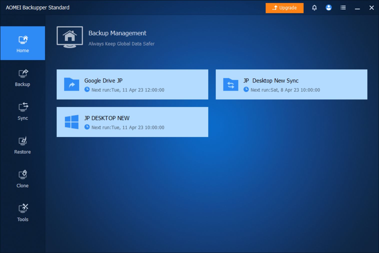Viewport: 379px width, 253px height.
Task: Close the AOMEI Backupper window
Action: point(372,8)
